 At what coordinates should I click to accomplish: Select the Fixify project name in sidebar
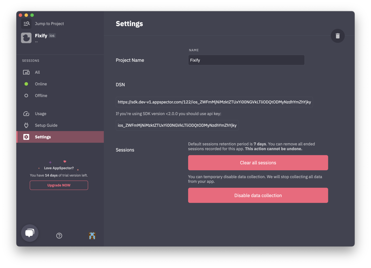[x=41, y=36]
